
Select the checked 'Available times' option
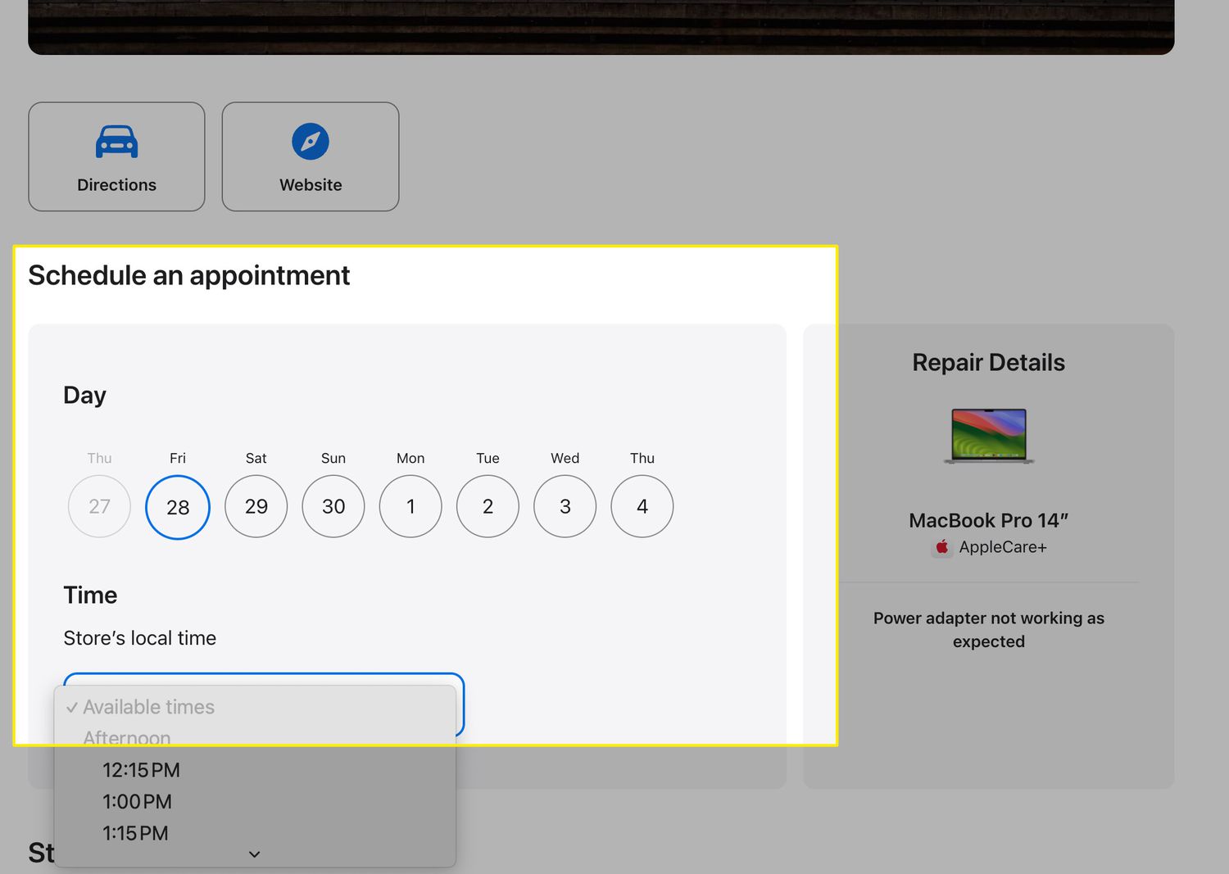[148, 707]
